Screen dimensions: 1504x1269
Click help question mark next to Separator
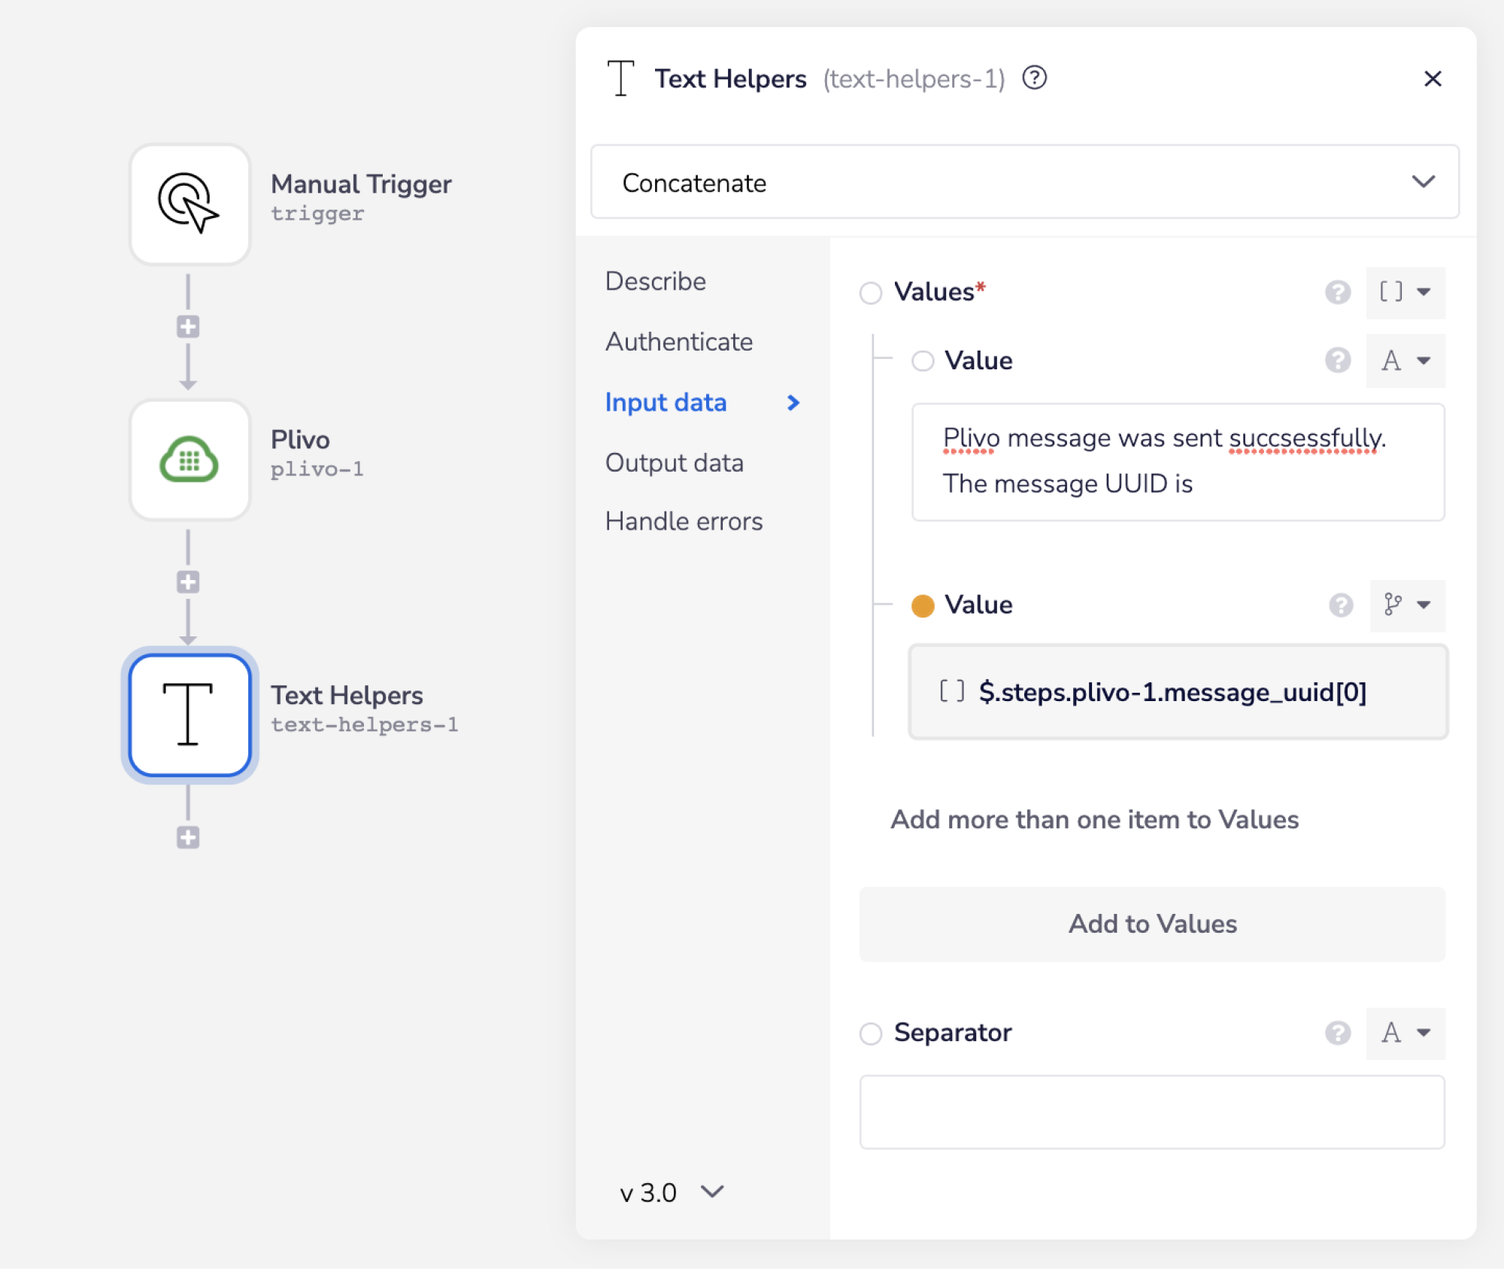click(1337, 1033)
